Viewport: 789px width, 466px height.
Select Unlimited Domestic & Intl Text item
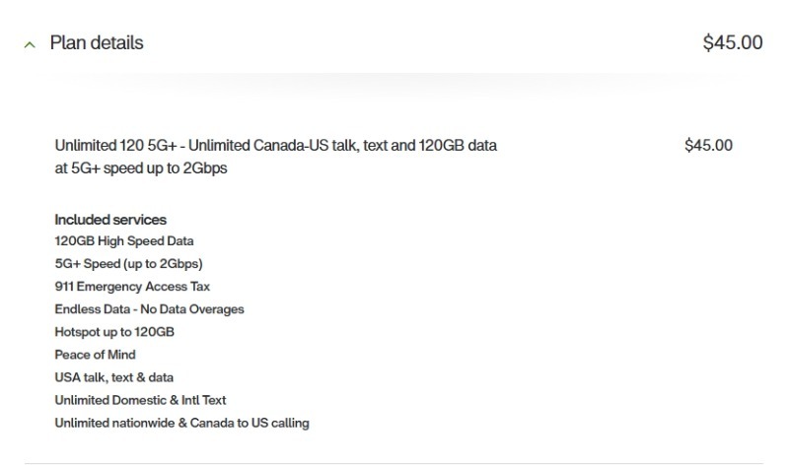[140, 400]
